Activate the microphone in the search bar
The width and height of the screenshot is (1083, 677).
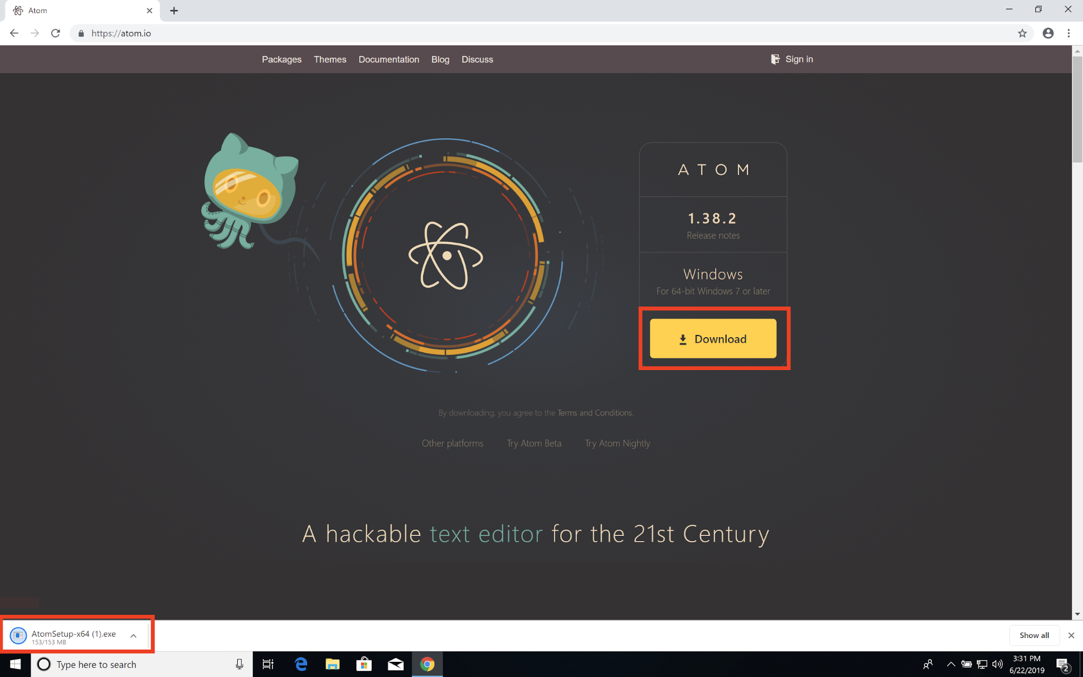pos(239,664)
